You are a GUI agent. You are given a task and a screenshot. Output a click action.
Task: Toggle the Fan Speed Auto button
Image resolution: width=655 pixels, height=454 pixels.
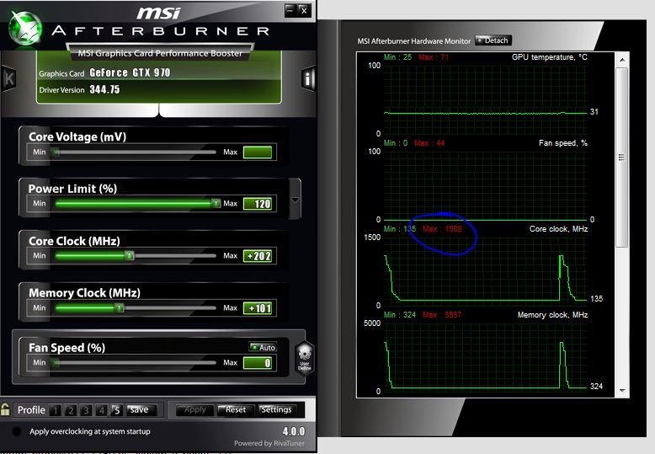(263, 347)
